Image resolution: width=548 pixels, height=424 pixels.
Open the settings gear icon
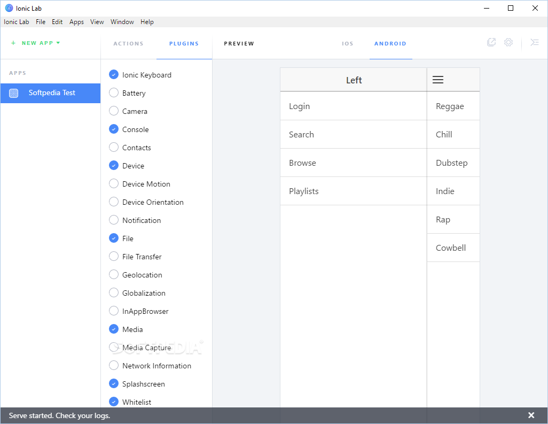point(508,42)
